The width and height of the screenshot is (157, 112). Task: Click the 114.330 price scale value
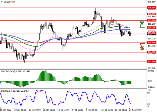point(152,46)
